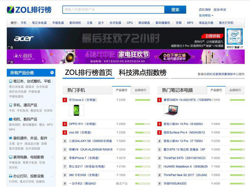Select 品牌排行 tab under 热门笔记本电脑
250x187 pixels.
tap(235, 90)
